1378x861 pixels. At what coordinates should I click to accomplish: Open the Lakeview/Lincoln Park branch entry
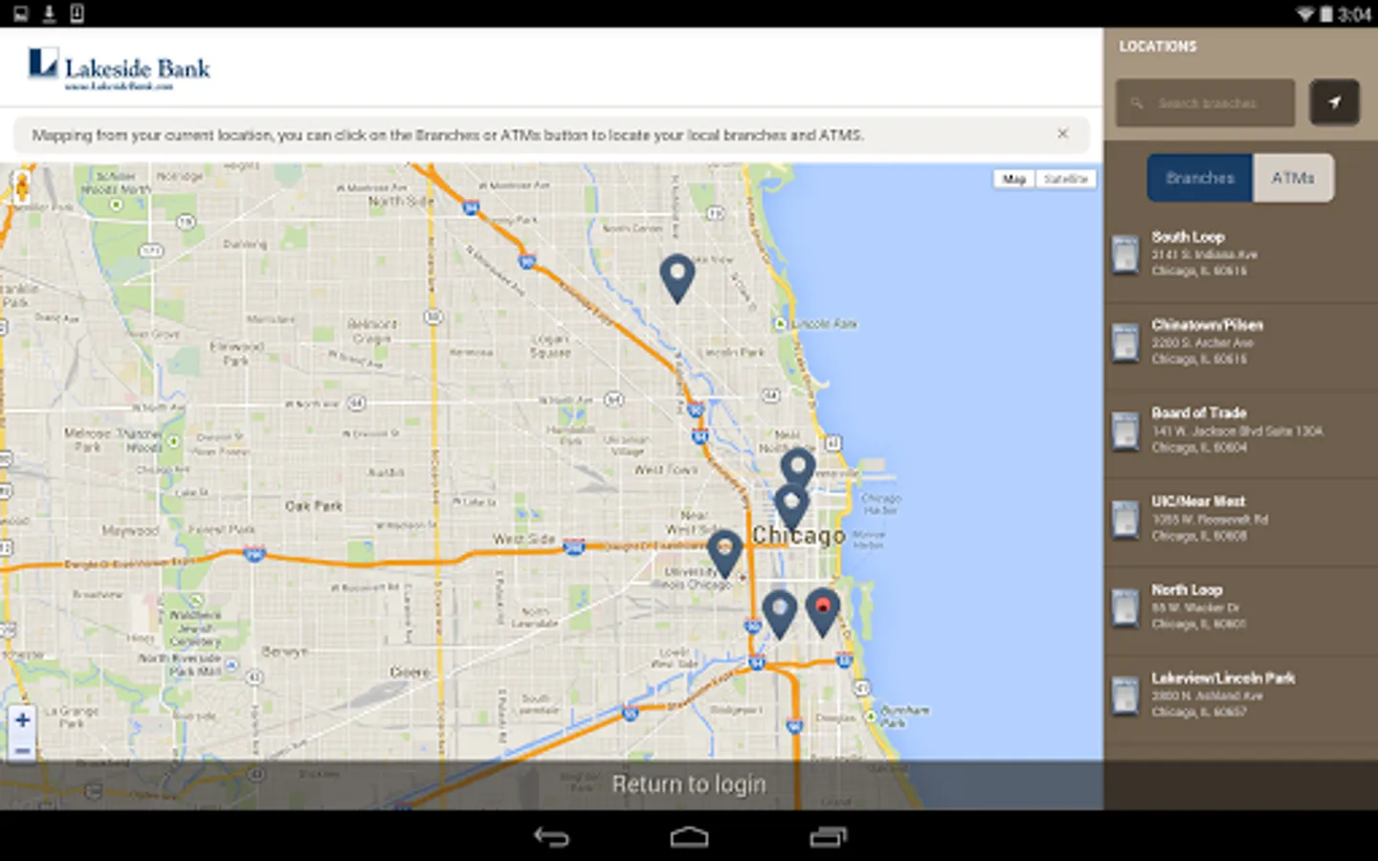click(x=1241, y=695)
